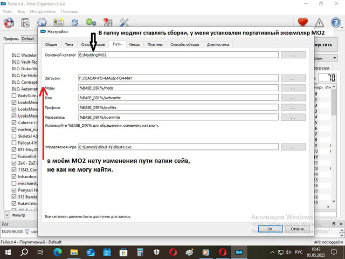Click the Кэш path input field
The width and height of the screenshot is (345, 259).
coord(178,98)
